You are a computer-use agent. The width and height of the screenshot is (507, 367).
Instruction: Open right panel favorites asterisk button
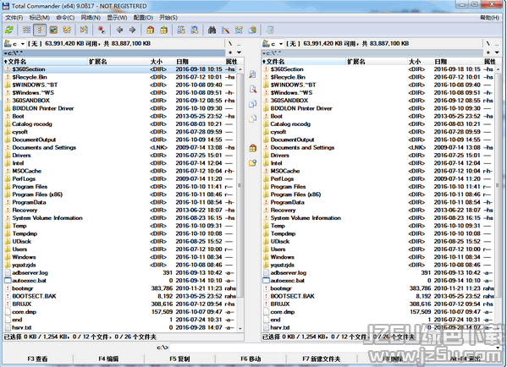pyautogui.click(x=488, y=52)
